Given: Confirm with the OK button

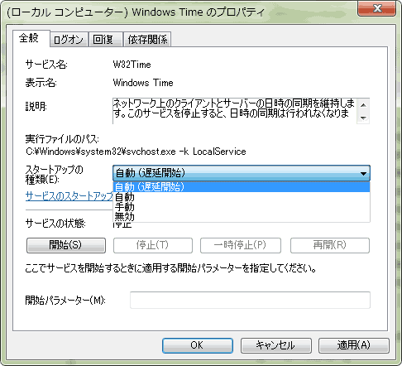Looking at the screenshot, I should click(x=198, y=345).
